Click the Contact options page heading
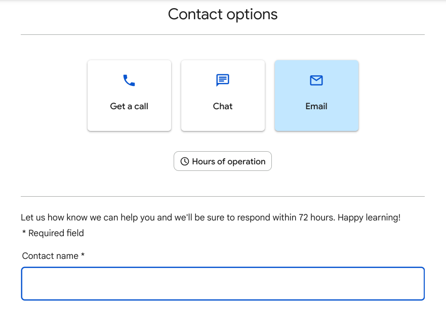Image resolution: width=446 pixels, height=314 pixels. 223,14
